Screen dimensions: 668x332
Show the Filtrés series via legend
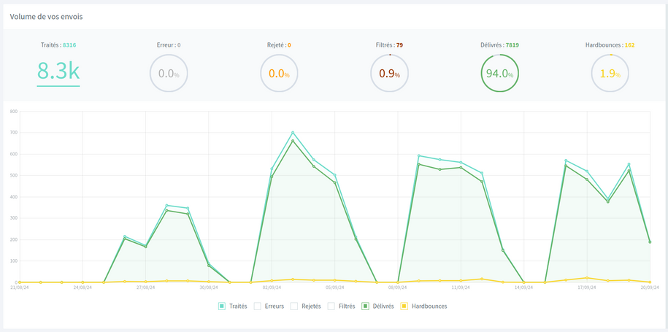click(331, 306)
